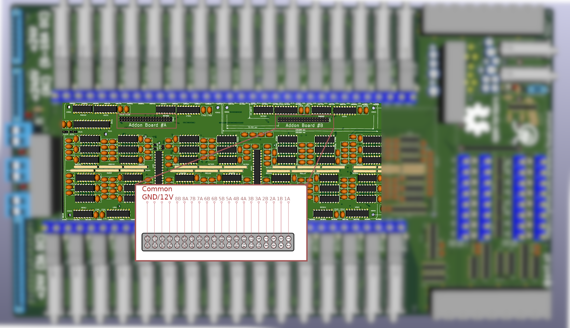Screen dimensions: 570x328
Task: Click the 8A pin label
Action: pyautogui.click(x=185, y=199)
